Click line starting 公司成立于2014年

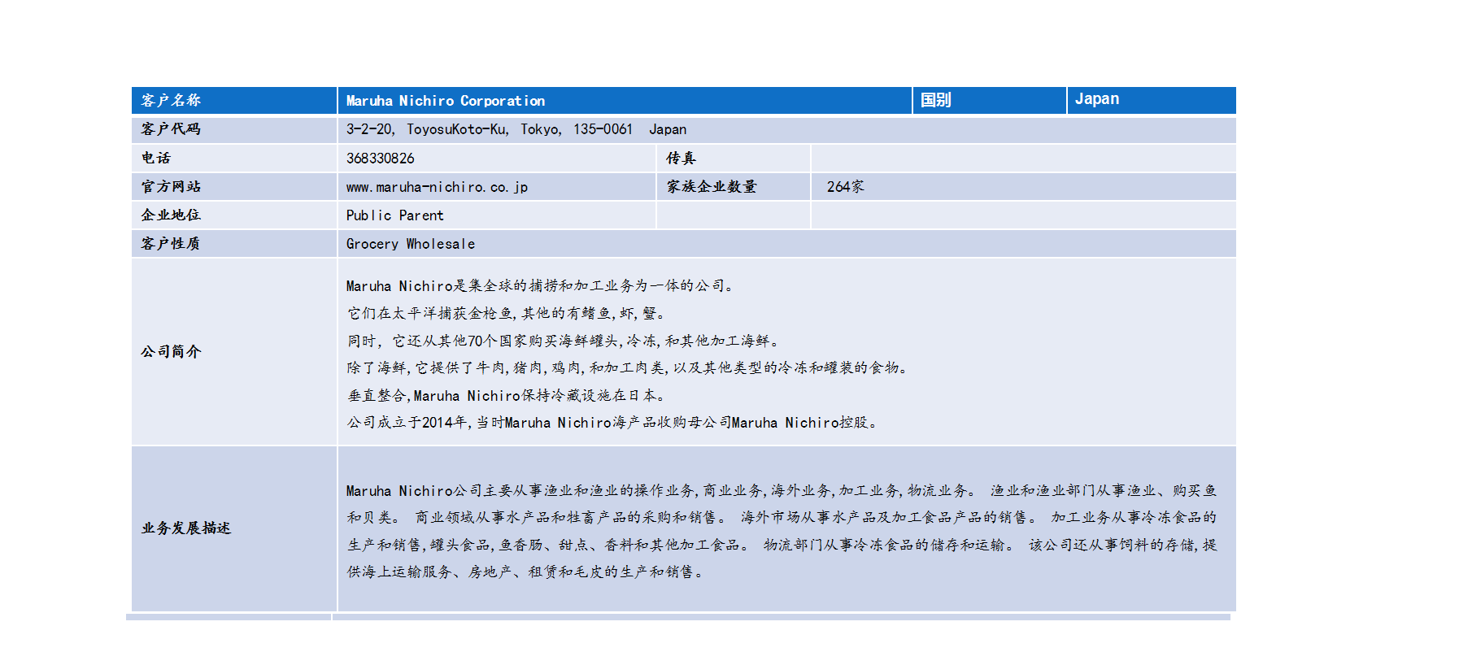coord(613,423)
